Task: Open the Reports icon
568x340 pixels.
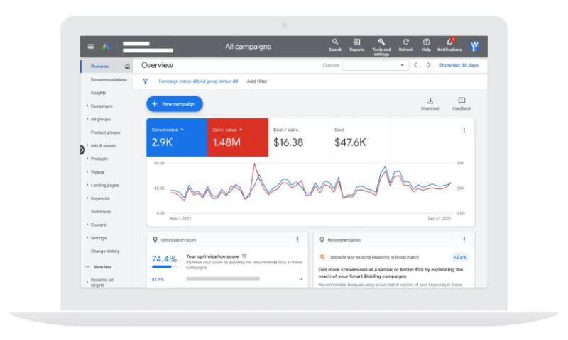Action: pyautogui.click(x=356, y=42)
